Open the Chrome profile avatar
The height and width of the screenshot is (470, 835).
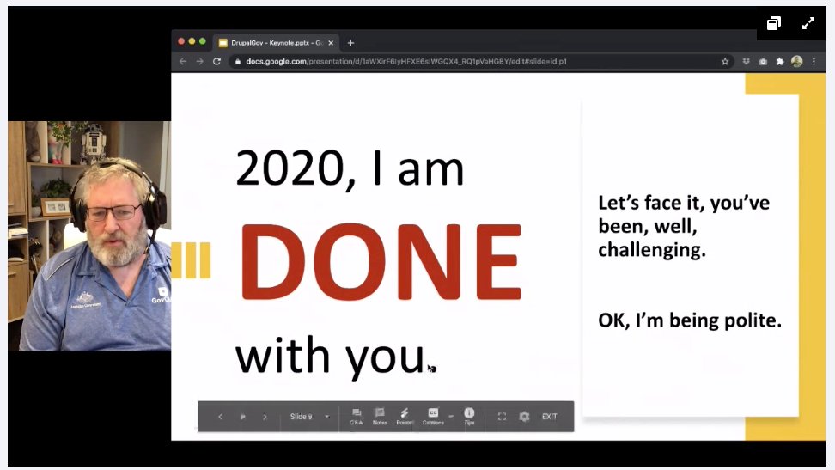coord(796,61)
